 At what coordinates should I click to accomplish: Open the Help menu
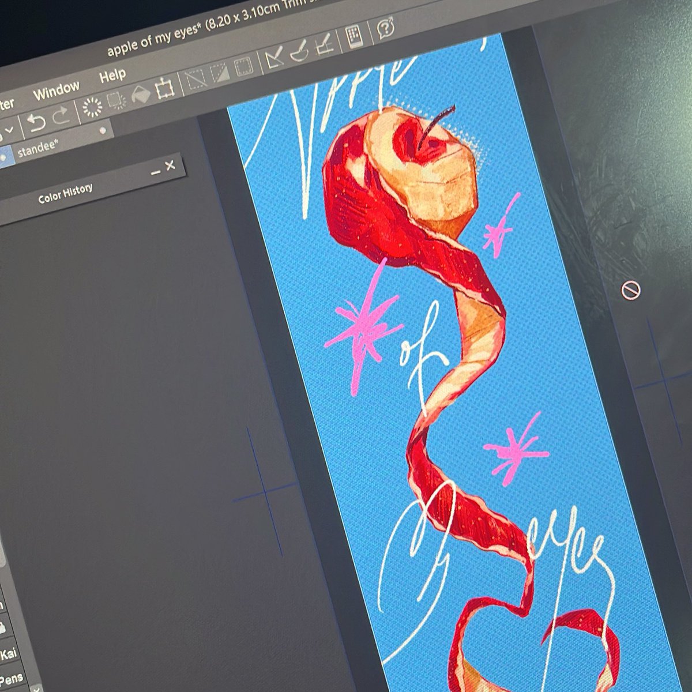coord(112,76)
